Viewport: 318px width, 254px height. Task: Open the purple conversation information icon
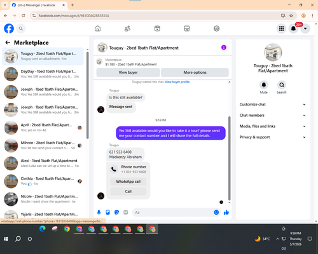[224, 48]
